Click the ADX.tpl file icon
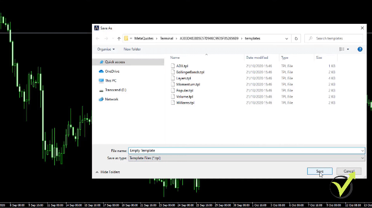 coord(173,66)
